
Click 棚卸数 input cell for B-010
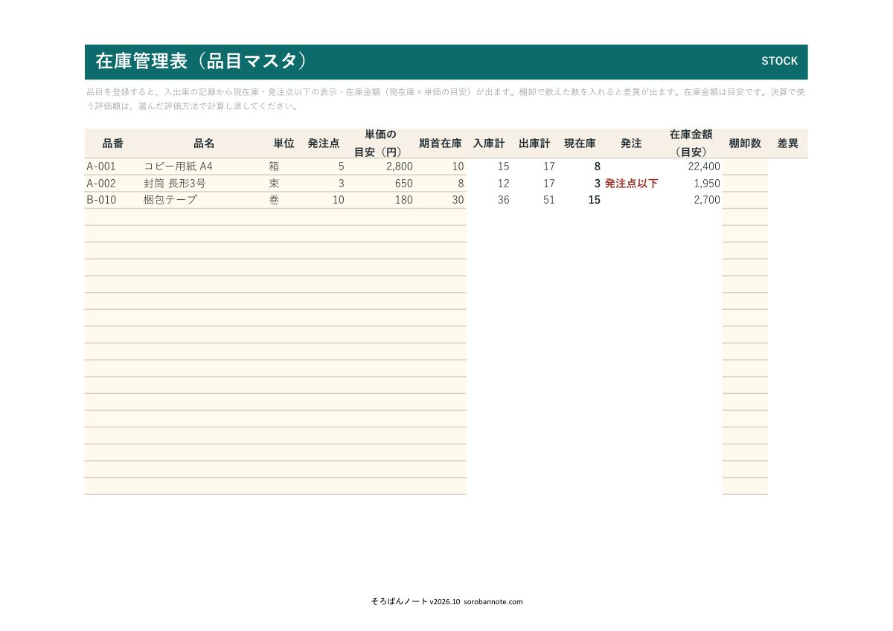point(745,200)
